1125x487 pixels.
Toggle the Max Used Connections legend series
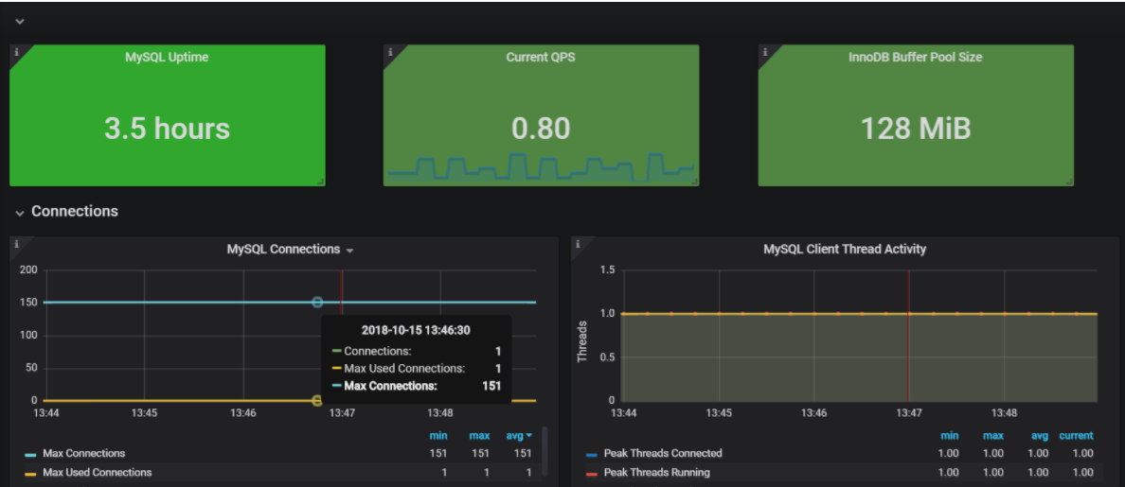click(97, 472)
